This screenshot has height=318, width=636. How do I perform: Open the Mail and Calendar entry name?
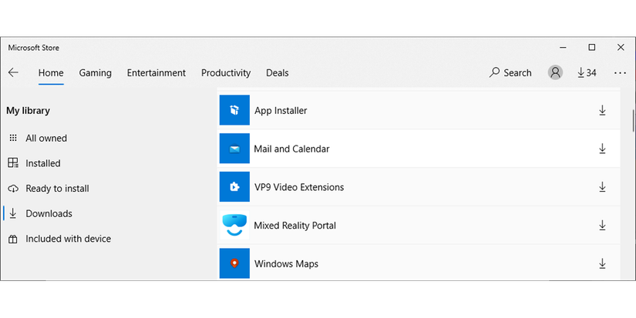pos(291,149)
